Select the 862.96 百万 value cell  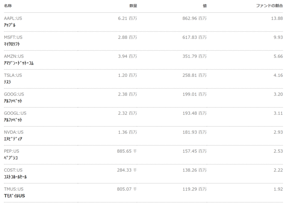click(x=195, y=19)
